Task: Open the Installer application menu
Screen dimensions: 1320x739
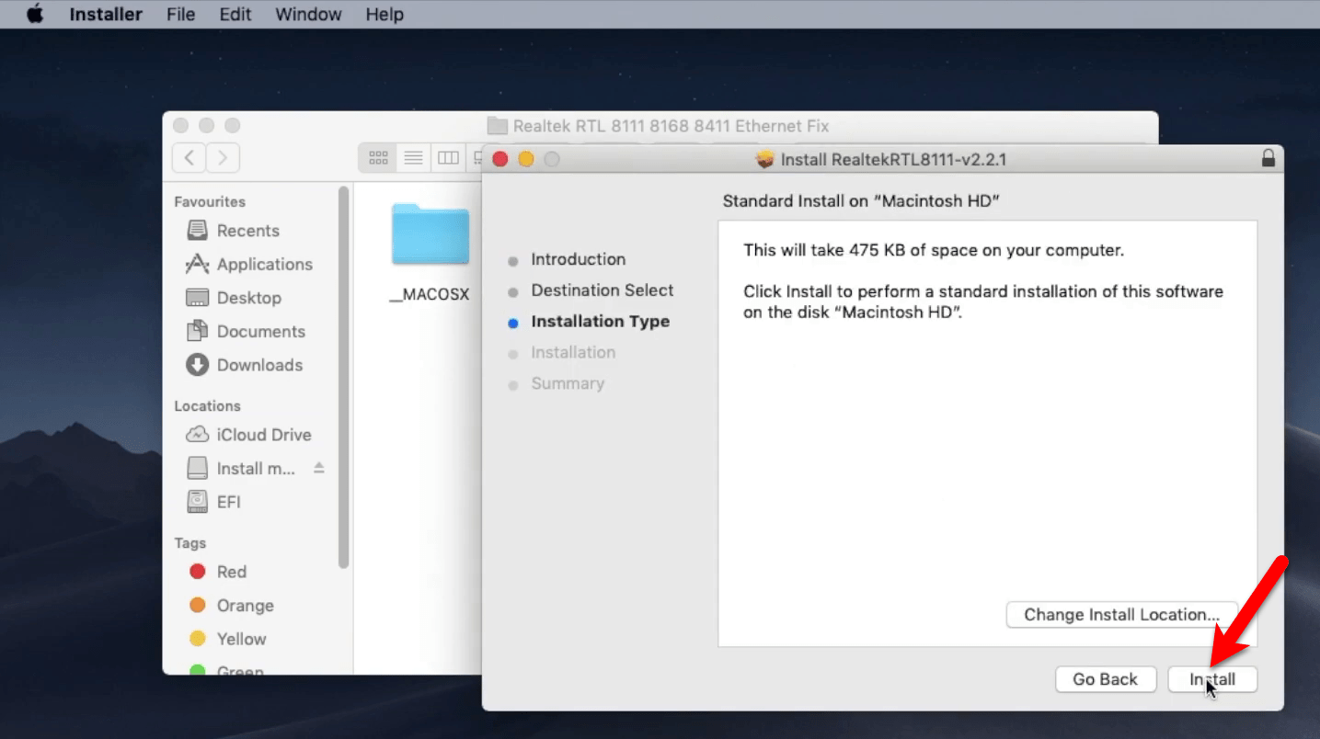Action: coord(106,14)
